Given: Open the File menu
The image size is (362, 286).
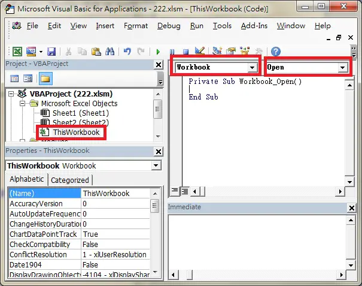Looking at the screenshot, I should point(32,26).
